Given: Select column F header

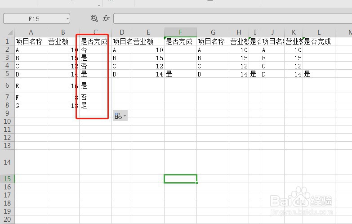Looking at the screenshot, I should coord(180,32).
